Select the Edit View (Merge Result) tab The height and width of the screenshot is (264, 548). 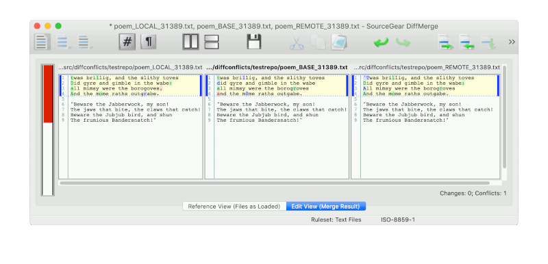point(326,207)
